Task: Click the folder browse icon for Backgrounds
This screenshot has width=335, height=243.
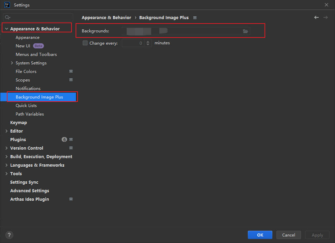Action: [245, 31]
